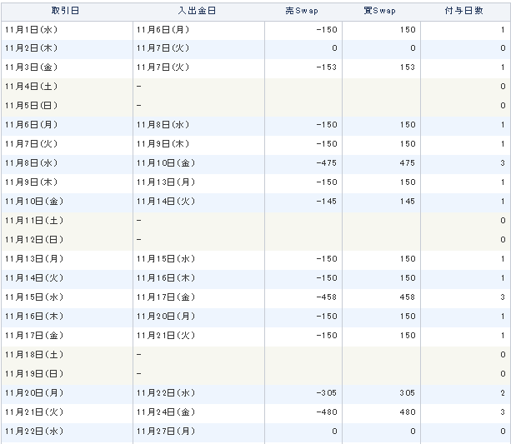Viewport: 511px width, 444px height.
Task: Click the -153 sell swap value
Action: [x=327, y=67]
